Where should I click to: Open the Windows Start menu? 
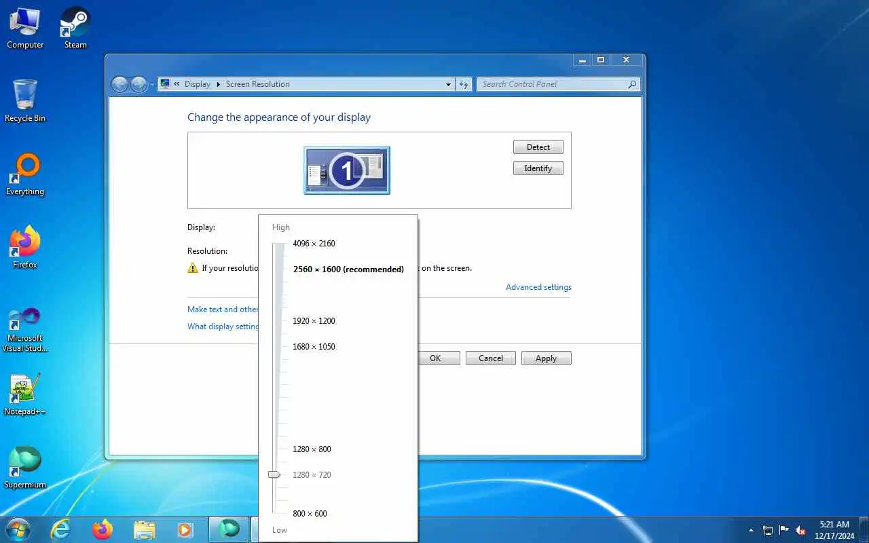(x=18, y=529)
